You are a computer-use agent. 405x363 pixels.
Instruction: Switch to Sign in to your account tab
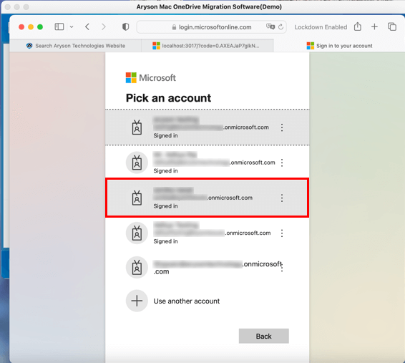(x=339, y=46)
